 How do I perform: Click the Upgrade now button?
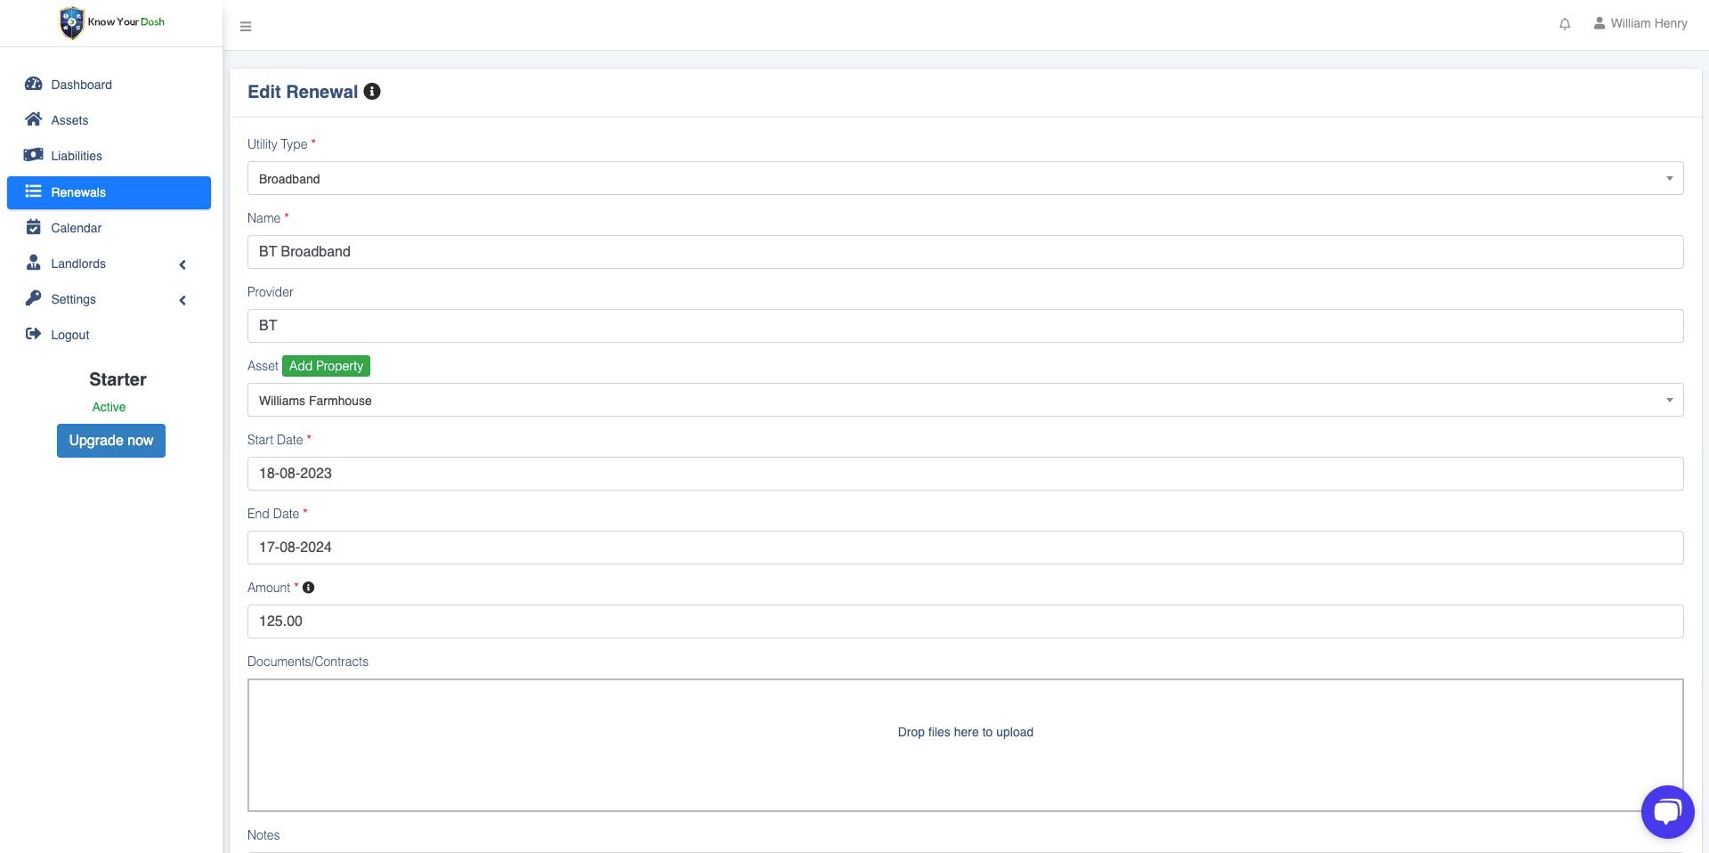tap(111, 441)
